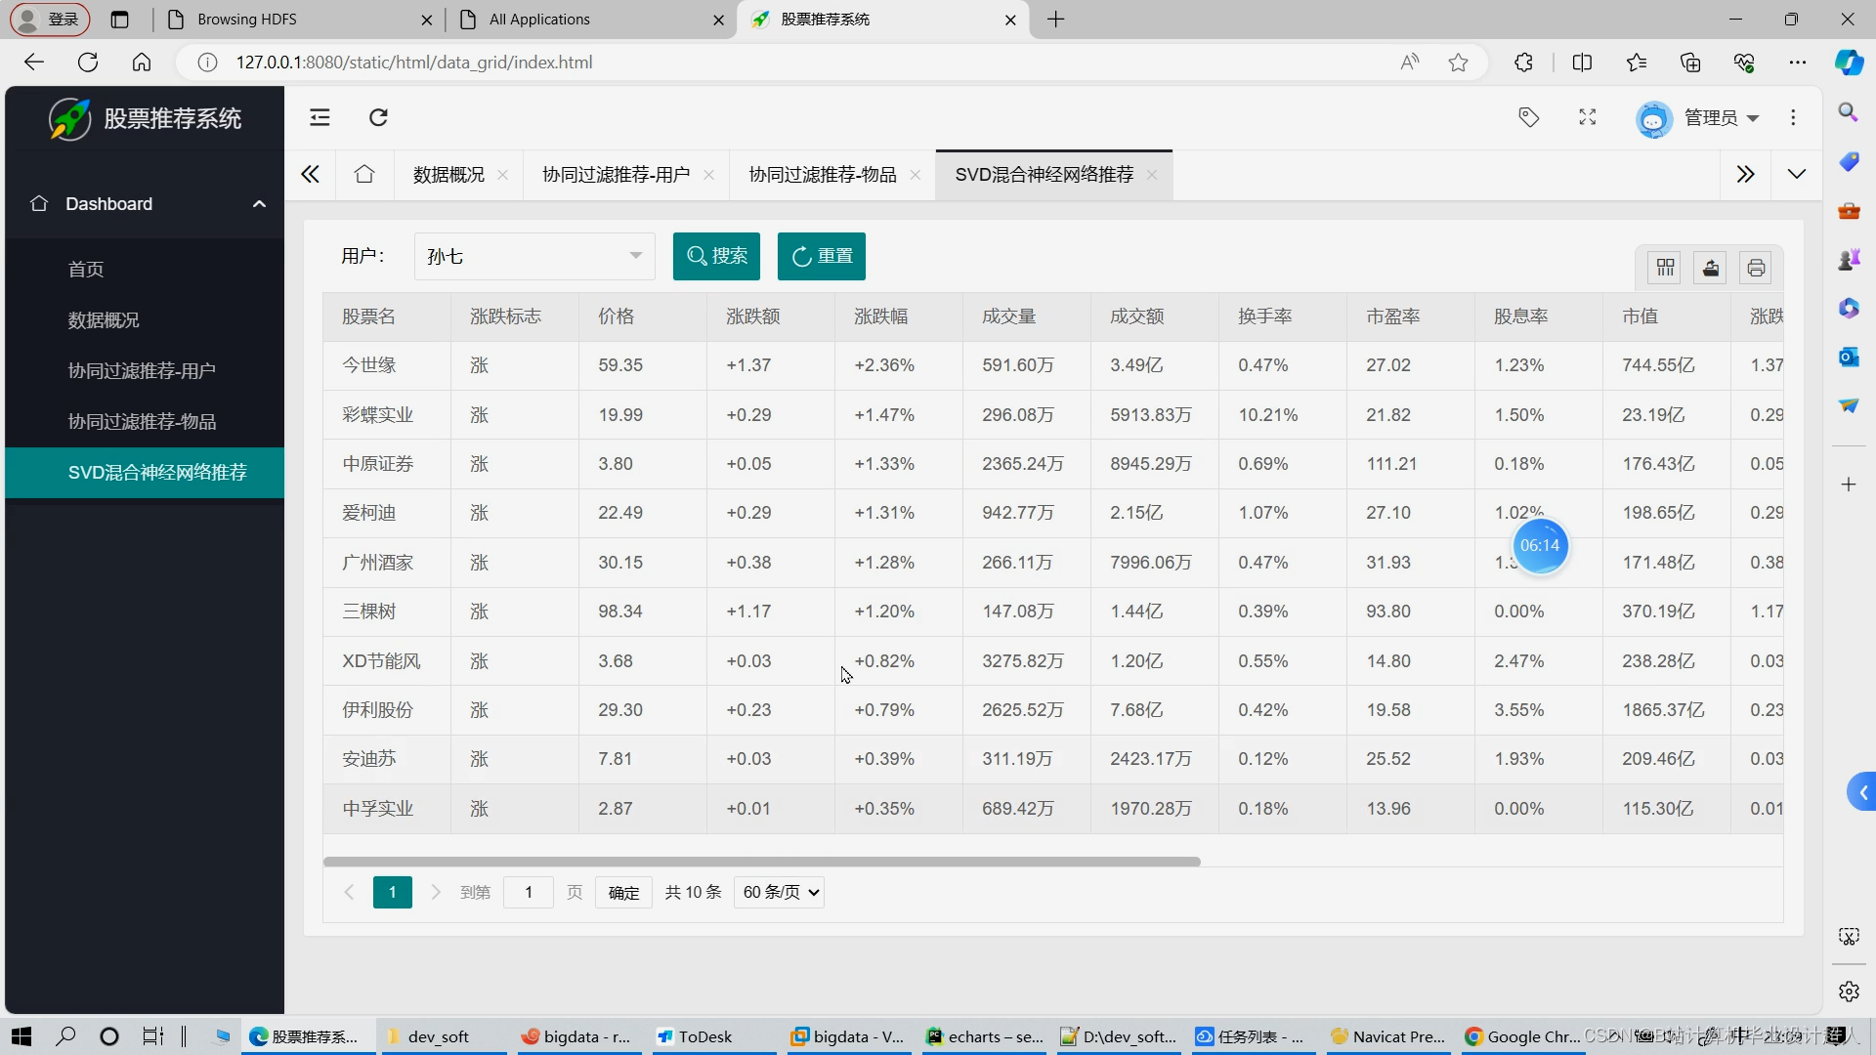Click the table print icon

click(1756, 268)
